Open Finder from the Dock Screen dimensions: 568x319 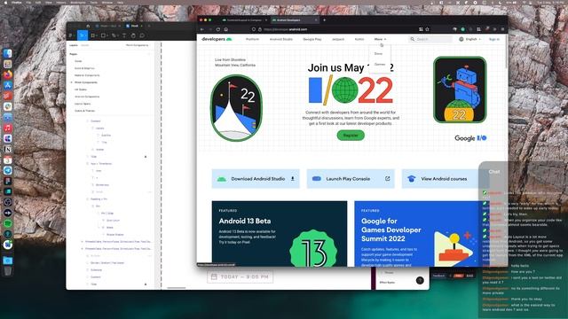pos(8,53)
